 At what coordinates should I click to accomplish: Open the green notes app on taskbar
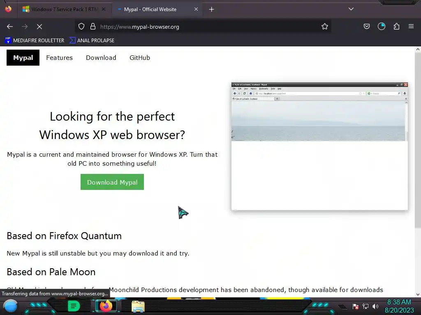click(x=74, y=306)
